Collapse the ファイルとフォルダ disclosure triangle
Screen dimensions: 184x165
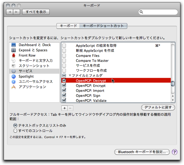70,75
